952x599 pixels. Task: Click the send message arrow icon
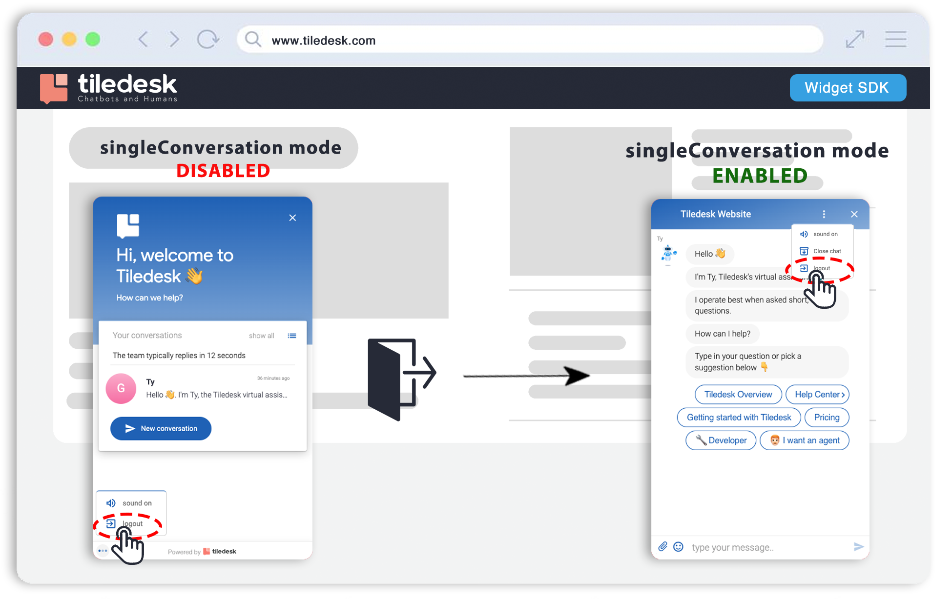coord(858,546)
